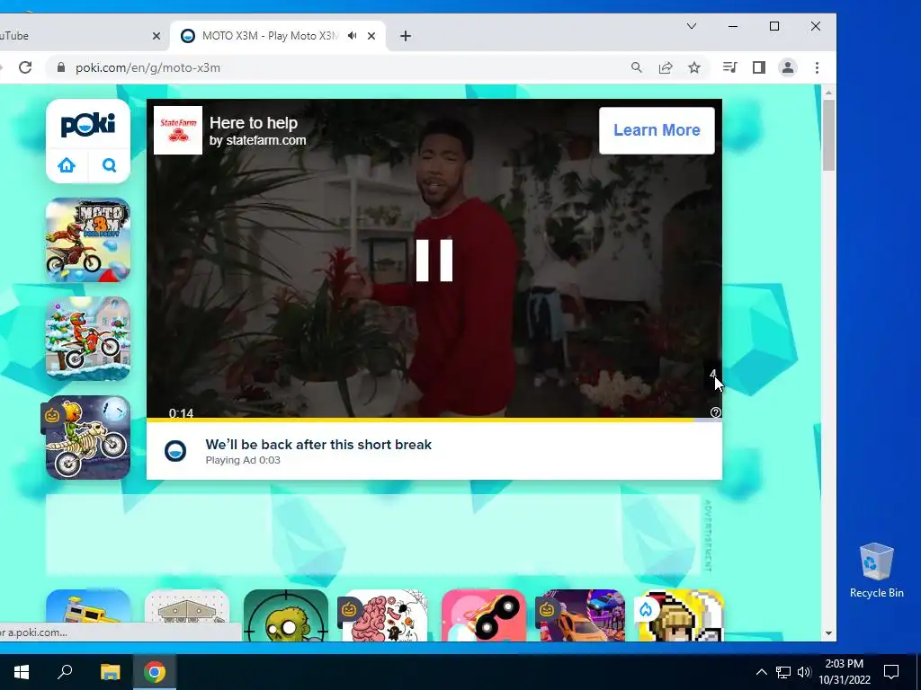The height and width of the screenshot is (690, 921).
Task: Open the Windows Start menu
Action: click(x=22, y=672)
